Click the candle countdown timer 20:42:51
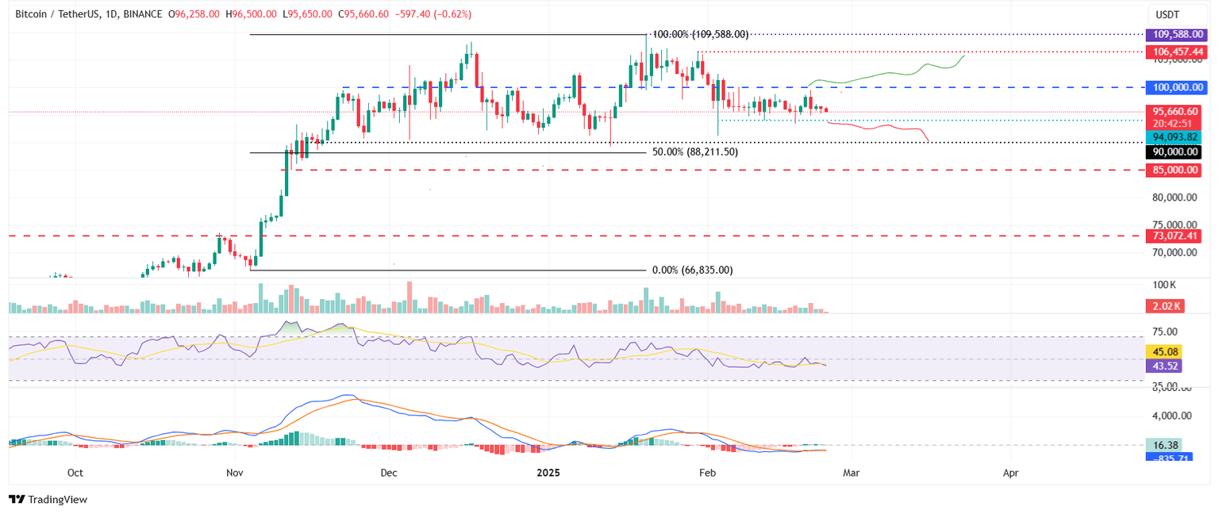This screenshot has height=514, width=1219. tap(1177, 123)
